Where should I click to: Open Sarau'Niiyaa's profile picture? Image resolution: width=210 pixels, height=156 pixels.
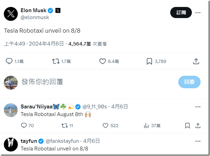11,110
